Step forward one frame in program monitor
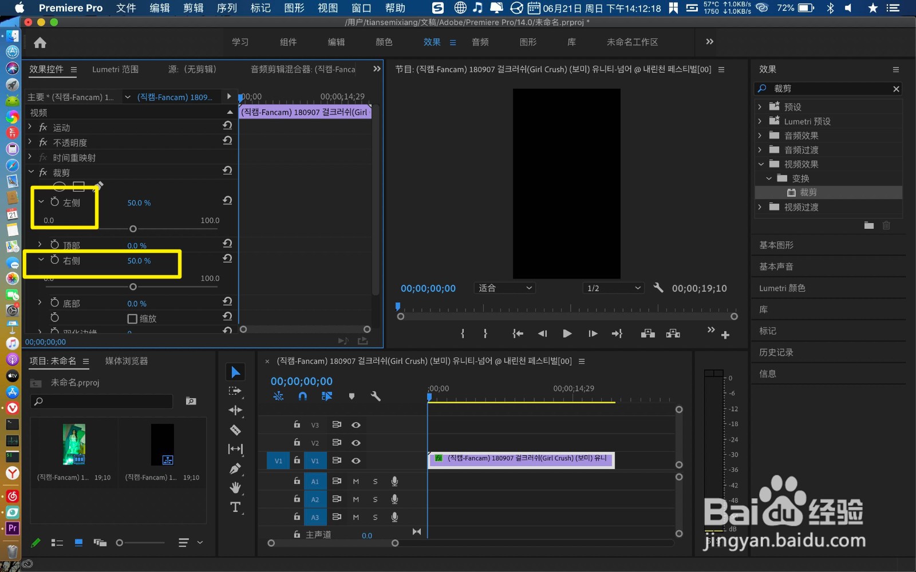This screenshot has height=572, width=916. tap(593, 333)
